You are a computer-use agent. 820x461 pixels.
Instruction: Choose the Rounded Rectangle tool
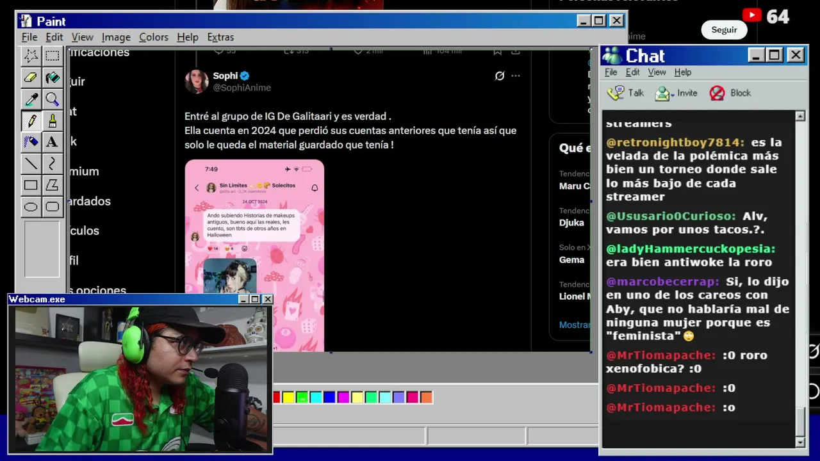pos(52,207)
